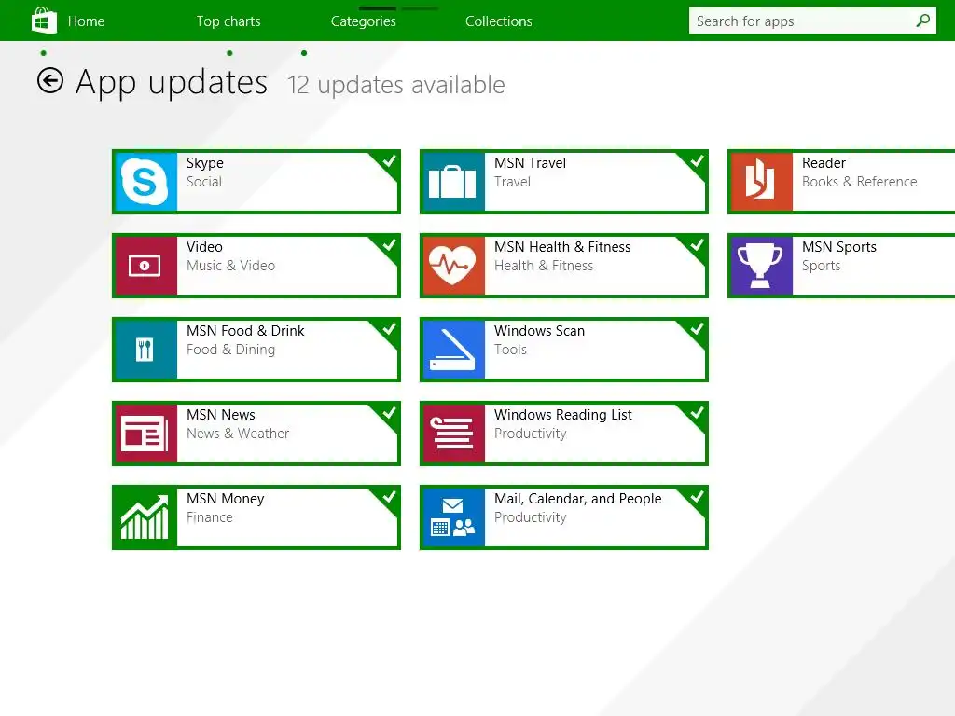Click the Food & Dining category text
The width and height of the screenshot is (955, 716).
[230, 350]
